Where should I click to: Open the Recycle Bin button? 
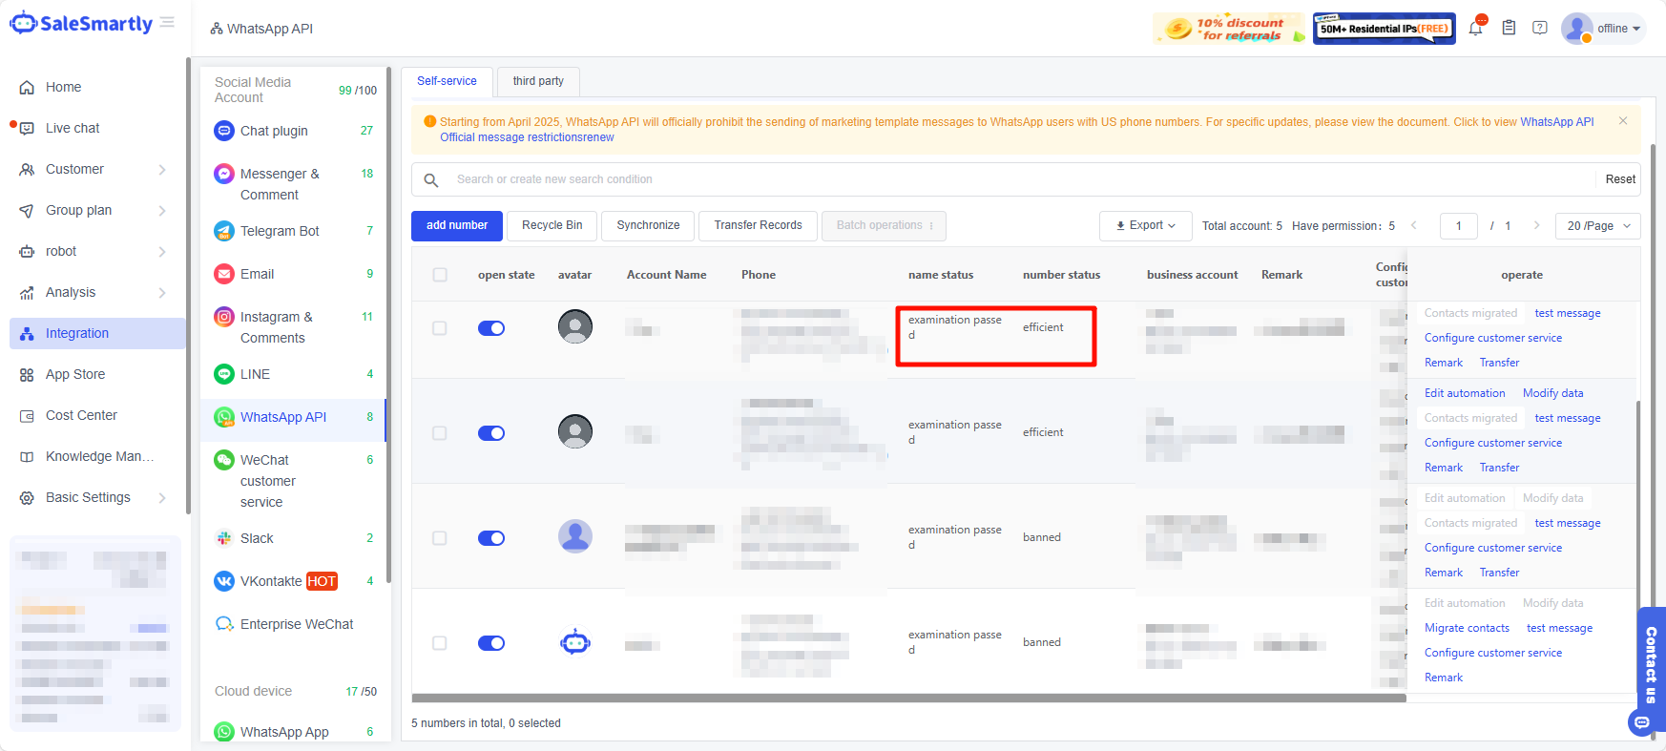point(552,226)
